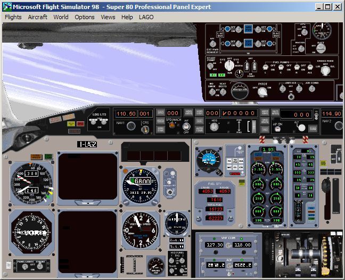The width and height of the screenshot is (345, 280).
Task: Toggle the AIR COND switch
Action: click(311, 89)
